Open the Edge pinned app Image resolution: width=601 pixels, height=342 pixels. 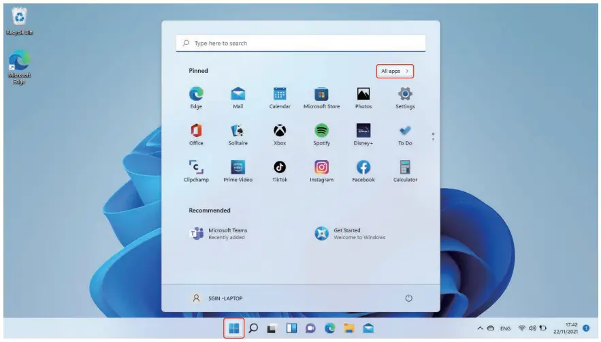coord(196,98)
